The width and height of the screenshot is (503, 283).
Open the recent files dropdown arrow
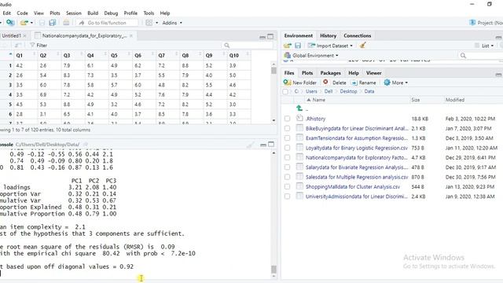click(31, 23)
